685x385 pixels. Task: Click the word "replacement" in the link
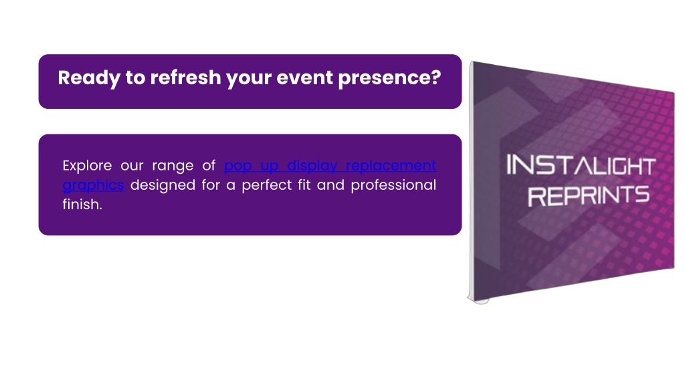click(391, 166)
